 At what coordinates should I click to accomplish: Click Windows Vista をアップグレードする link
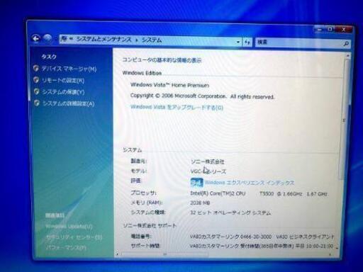tap(177, 108)
